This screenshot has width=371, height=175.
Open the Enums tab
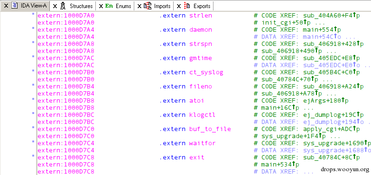[x=123, y=6]
